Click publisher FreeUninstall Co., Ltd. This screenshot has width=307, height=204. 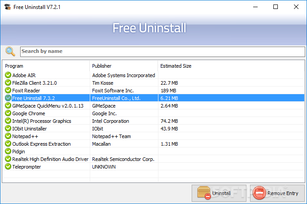[x=116, y=98]
